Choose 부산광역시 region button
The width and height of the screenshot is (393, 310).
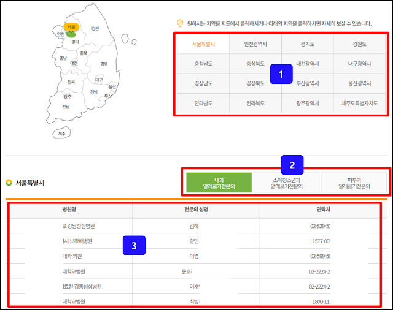[308, 83]
